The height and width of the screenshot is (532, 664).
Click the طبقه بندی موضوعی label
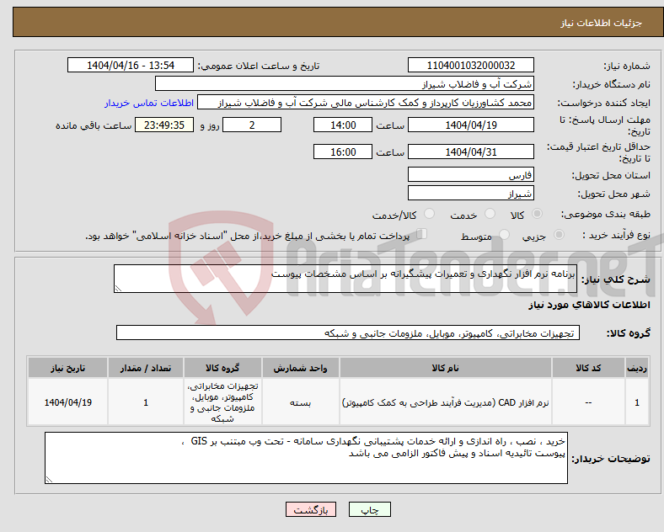(606, 214)
